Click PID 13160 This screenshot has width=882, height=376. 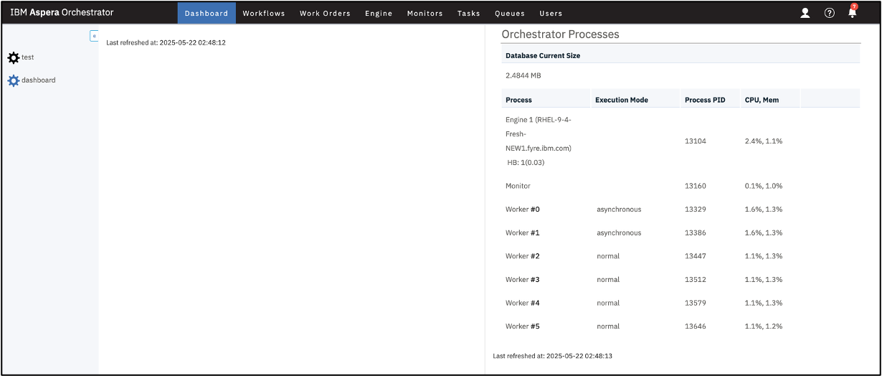pyautogui.click(x=696, y=186)
